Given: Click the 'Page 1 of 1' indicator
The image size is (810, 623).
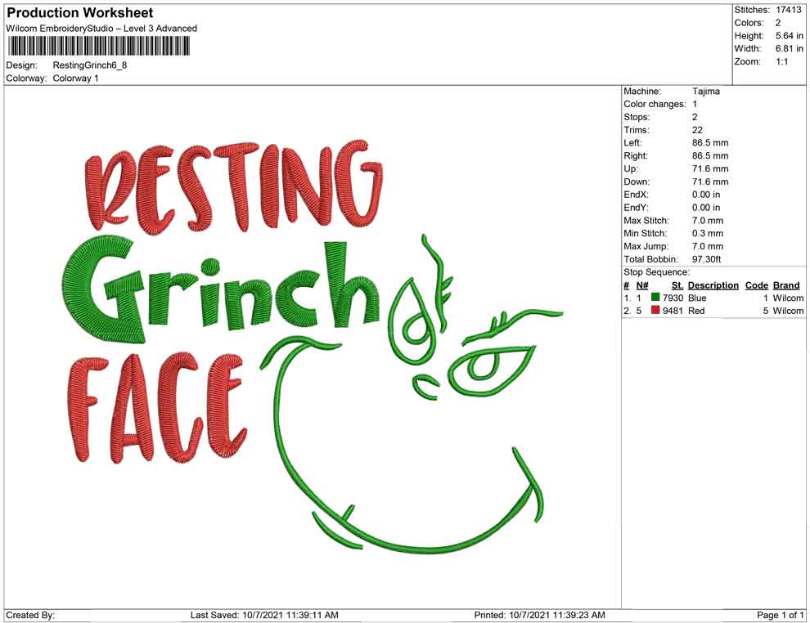Looking at the screenshot, I should (780, 615).
